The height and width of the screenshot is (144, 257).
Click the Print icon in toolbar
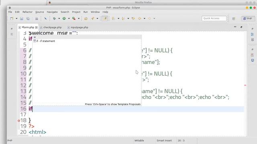click(x=37, y=18)
